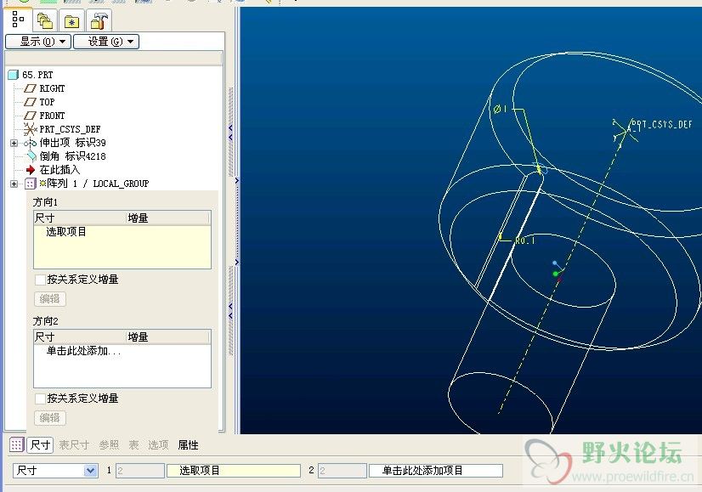Viewport: 702px width, 492px height.
Task: Open the 表尺寸 dashboard tab
Action: [x=74, y=445]
